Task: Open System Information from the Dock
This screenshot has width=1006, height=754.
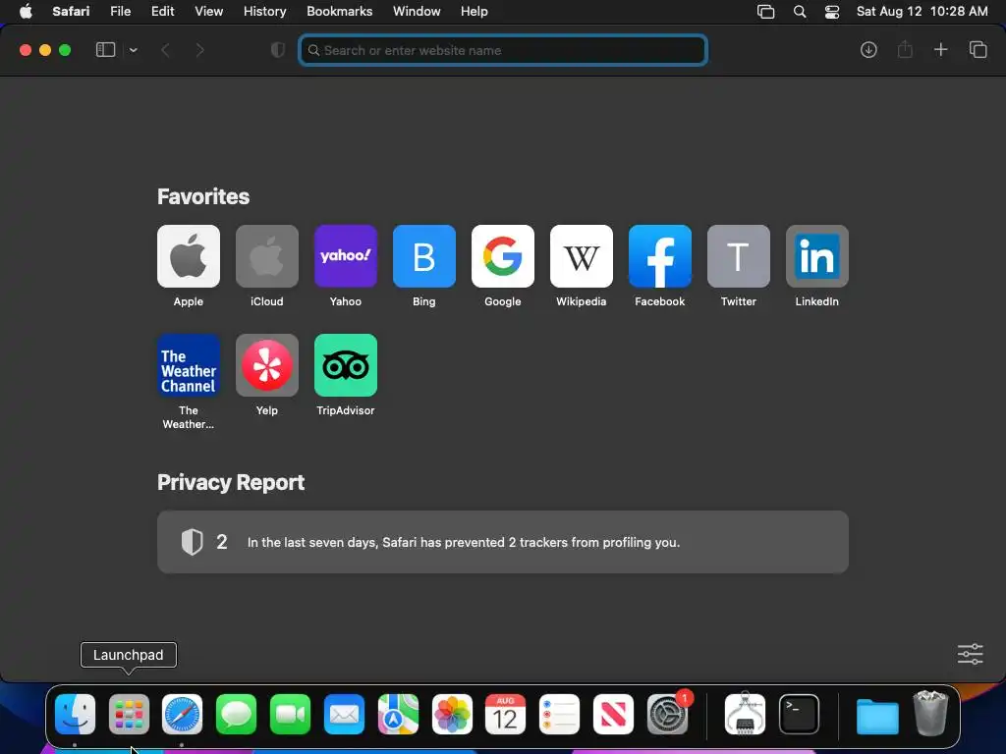Action: [x=745, y=713]
